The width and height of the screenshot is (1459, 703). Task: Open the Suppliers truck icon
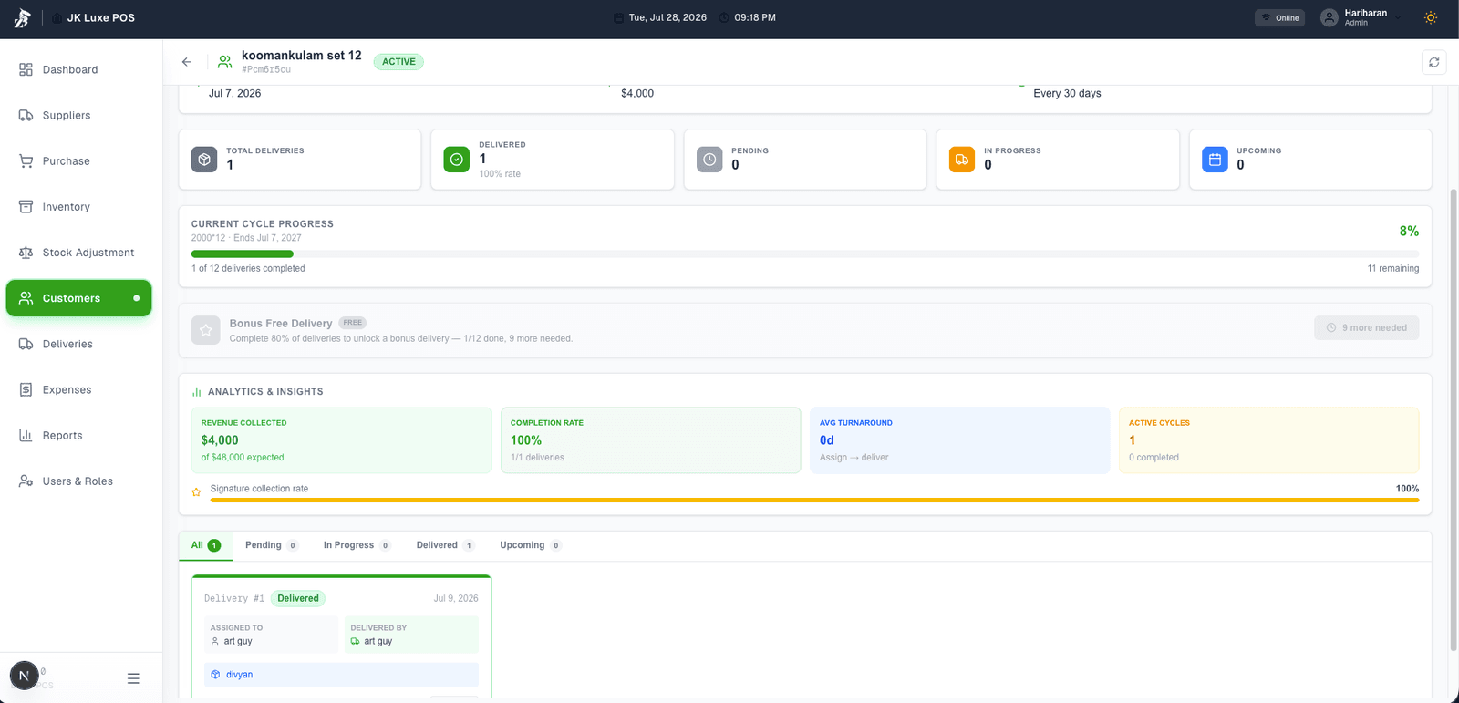pos(26,115)
